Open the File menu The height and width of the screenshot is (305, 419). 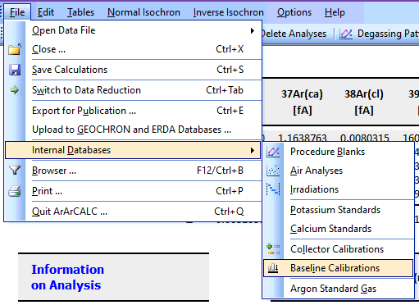click(x=17, y=12)
